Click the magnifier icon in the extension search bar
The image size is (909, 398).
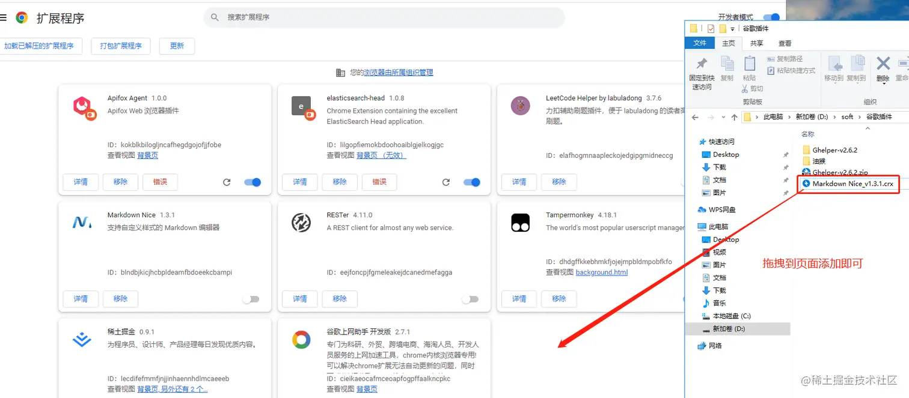click(215, 17)
